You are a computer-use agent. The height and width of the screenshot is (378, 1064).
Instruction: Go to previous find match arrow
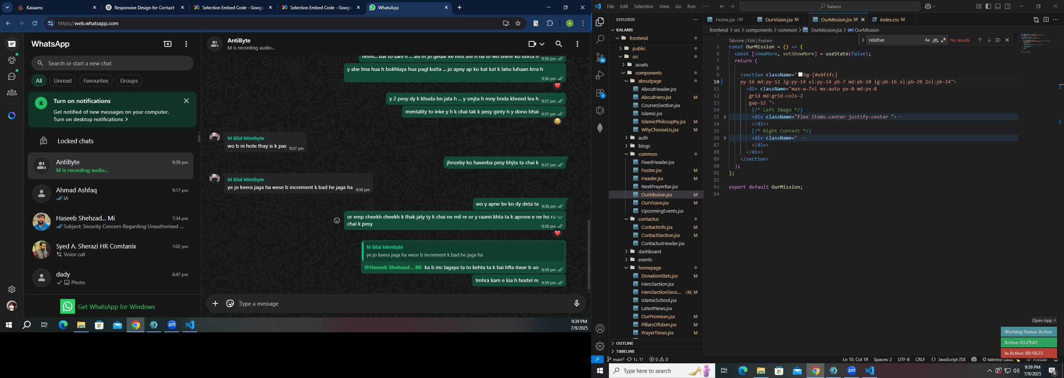[x=979, y=40]
